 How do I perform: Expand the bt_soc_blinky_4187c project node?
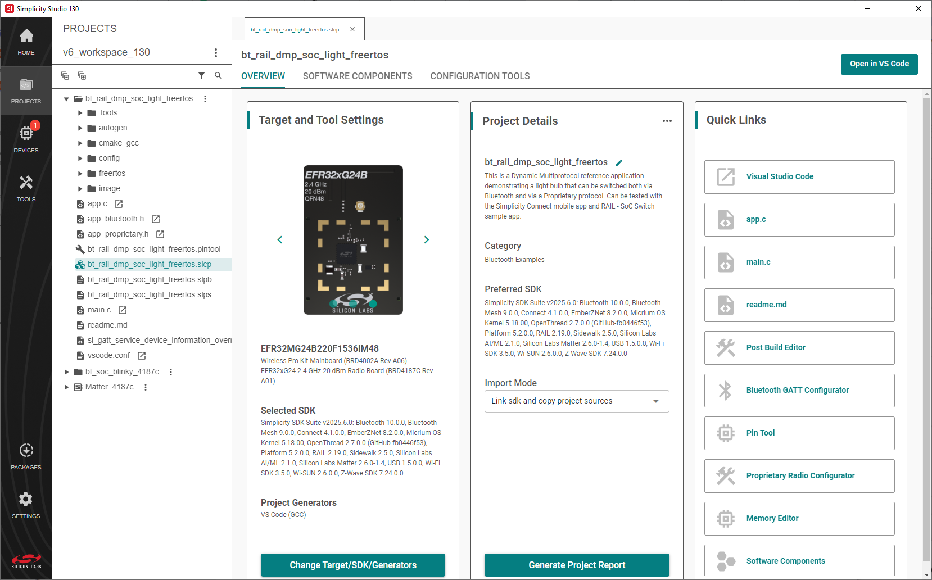66,371
